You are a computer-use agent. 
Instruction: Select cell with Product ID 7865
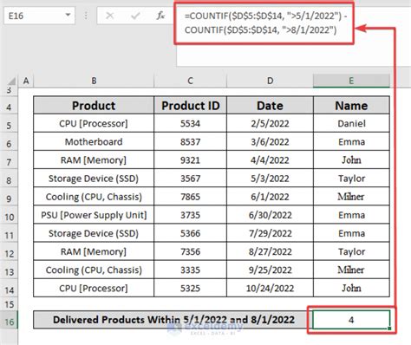click(190, 197)
